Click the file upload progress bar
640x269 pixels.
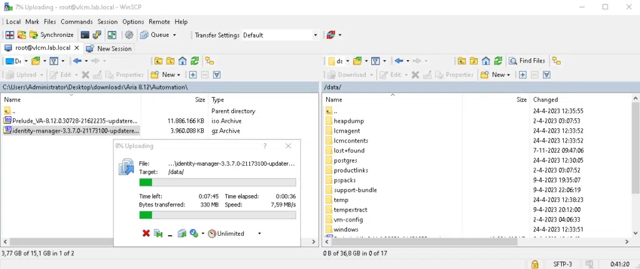pyautogui.click(x=217, y=182)
